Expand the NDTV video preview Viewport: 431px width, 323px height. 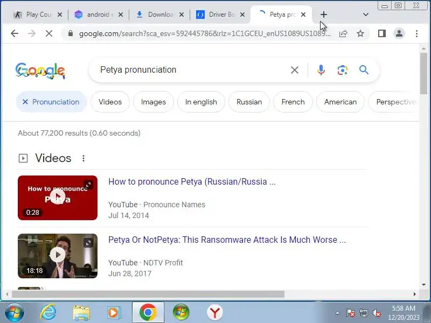88,243
